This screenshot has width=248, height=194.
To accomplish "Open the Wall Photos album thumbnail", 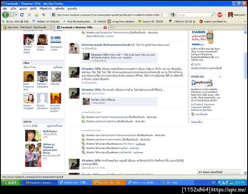I will point(33,136).
